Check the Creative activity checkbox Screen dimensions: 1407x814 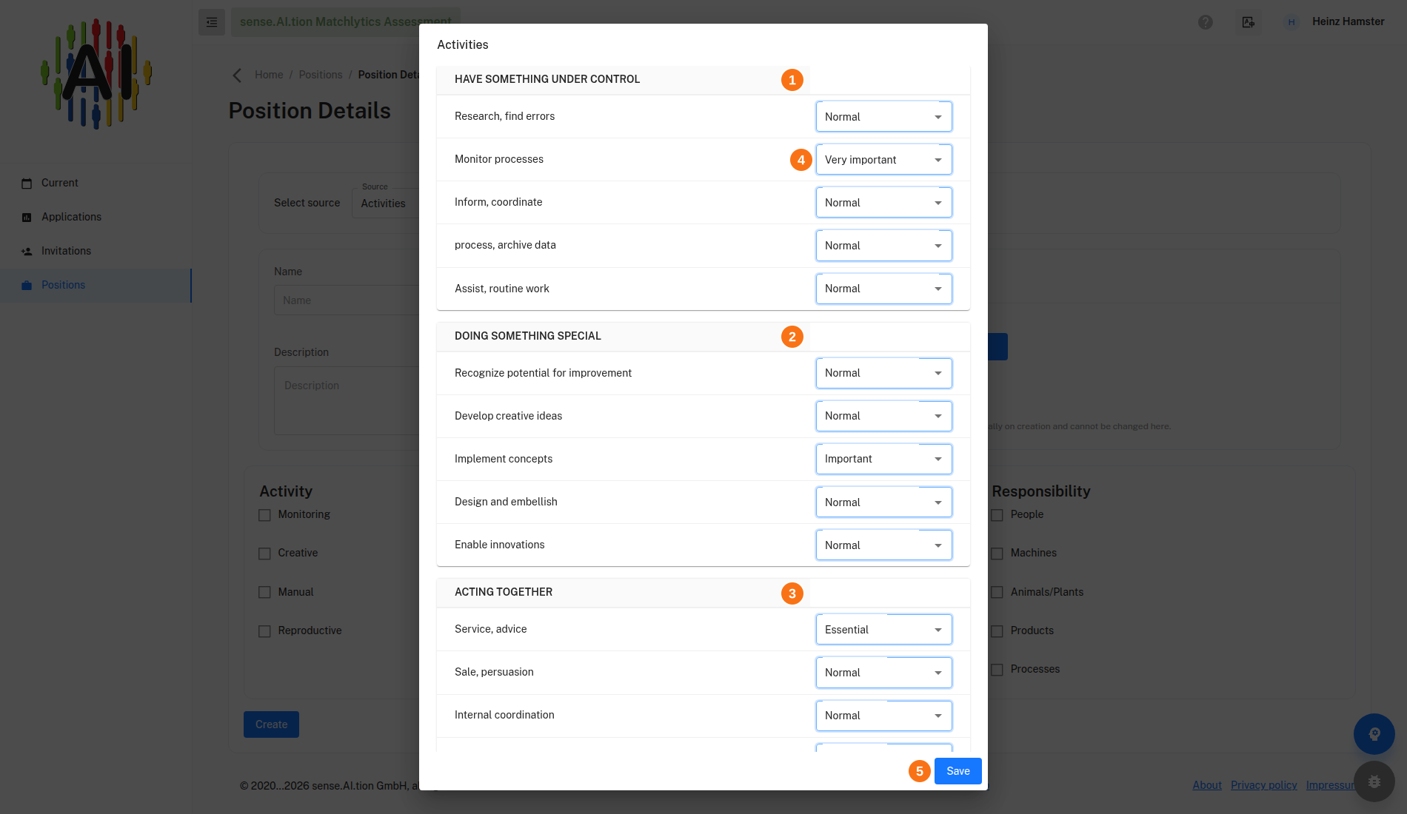pos(264,554)
